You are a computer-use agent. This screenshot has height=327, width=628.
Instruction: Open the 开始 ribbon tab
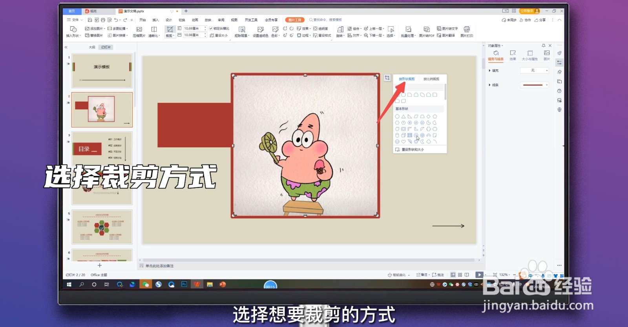pos(142,20)
